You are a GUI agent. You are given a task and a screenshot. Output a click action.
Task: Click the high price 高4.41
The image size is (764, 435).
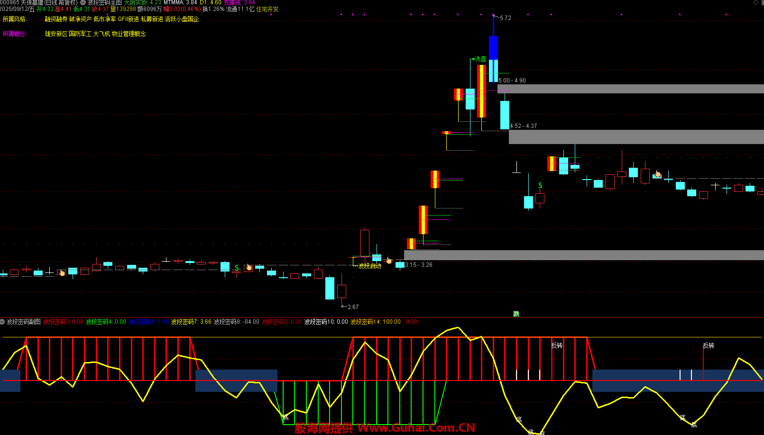tap(63, 9)
